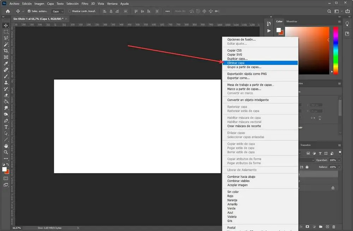Click the trash icon in Layers panel
The width and height of the screenshot is (353, 231).
click(x=334, y=226)
